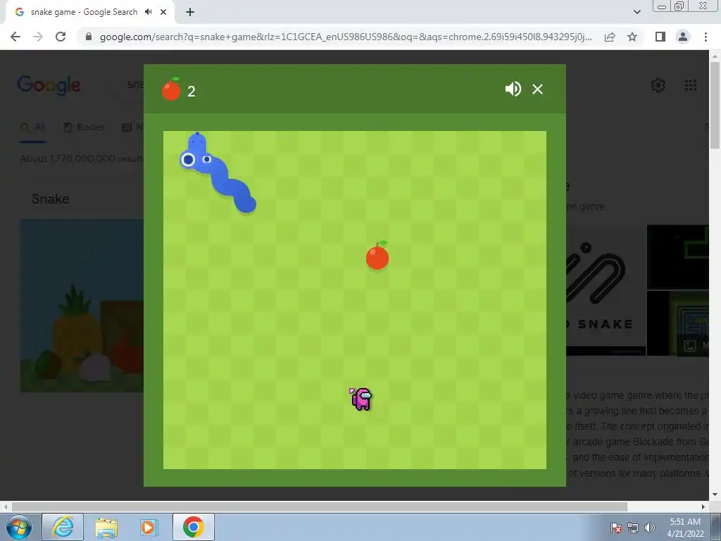Click the score number 2
This screenshot has width=721, height=541.
(192, 92)
